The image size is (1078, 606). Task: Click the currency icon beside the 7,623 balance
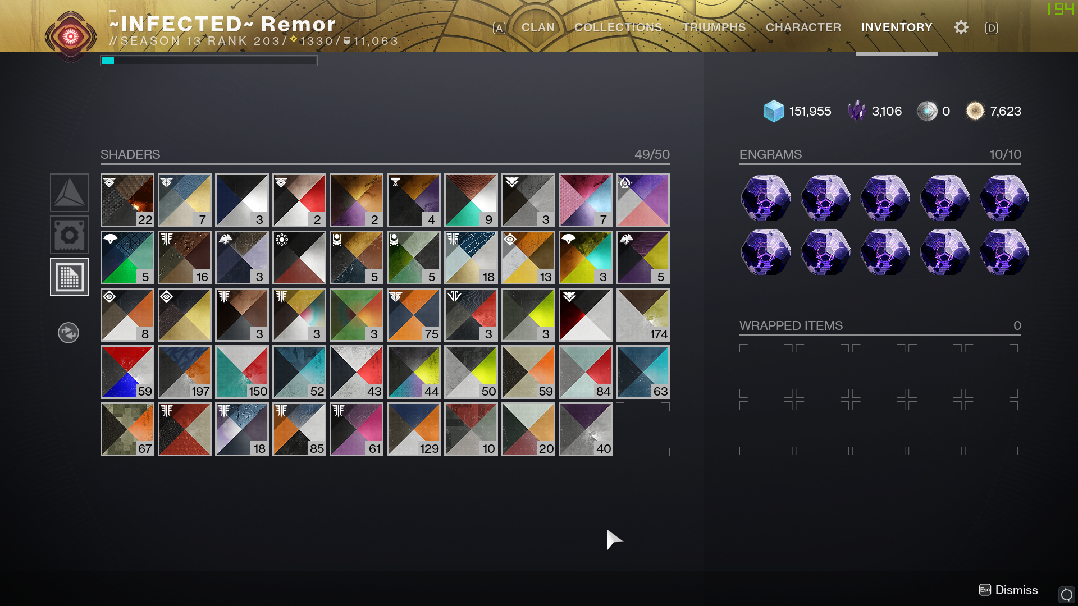(975, 111)
